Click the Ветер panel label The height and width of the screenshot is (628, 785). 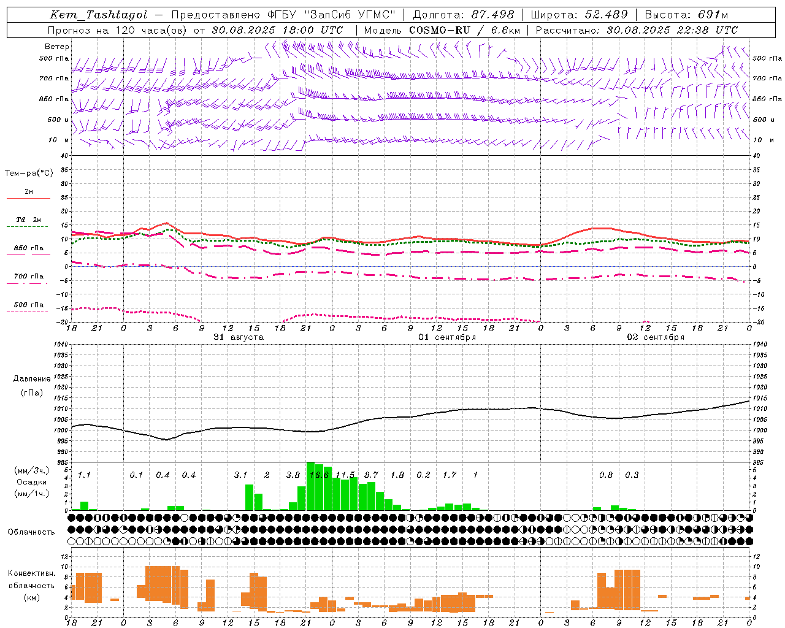(x=57, y=47)
